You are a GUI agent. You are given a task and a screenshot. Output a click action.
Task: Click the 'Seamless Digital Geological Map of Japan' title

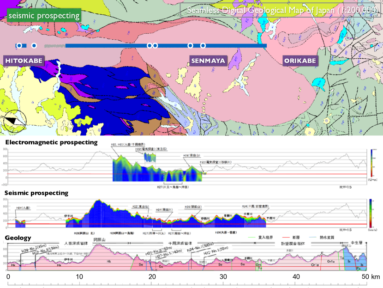(x=281, y=10)
